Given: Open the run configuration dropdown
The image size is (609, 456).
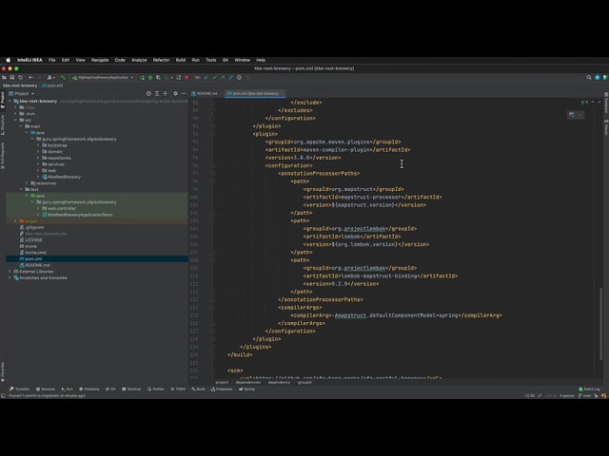Looking at the screenshot, I should coord(103,78).
